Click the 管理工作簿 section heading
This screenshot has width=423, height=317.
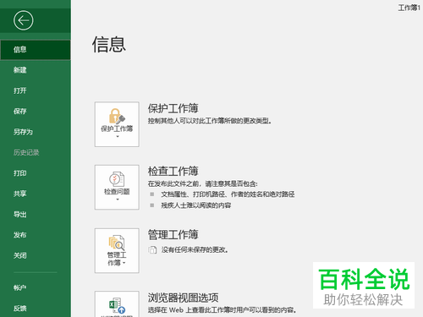(x=173, y=234)
